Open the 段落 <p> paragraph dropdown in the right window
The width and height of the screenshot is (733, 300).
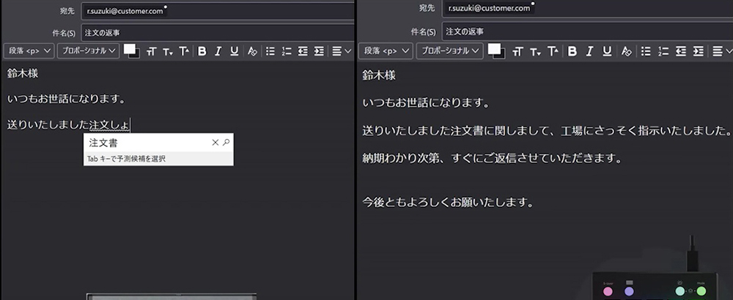[x=386, y=51]
